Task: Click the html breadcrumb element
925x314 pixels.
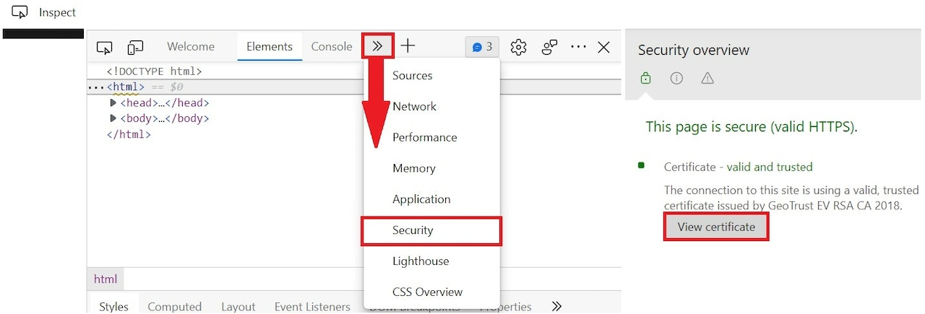Action: (106, 279)
